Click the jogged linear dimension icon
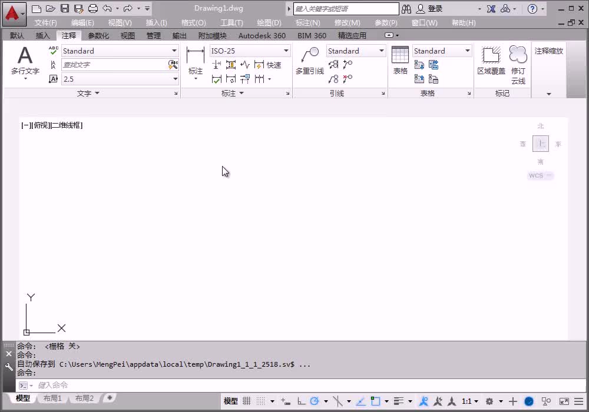Image resolution: width=589 pixels, height=412 pixels. pos(245,65)
